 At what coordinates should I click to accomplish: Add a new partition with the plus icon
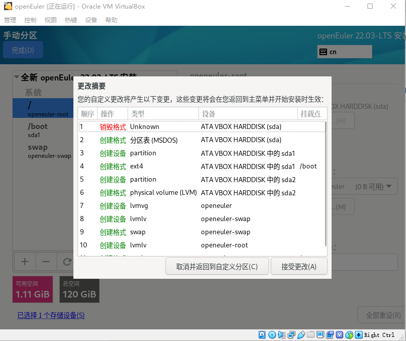(x=24, y=262)
